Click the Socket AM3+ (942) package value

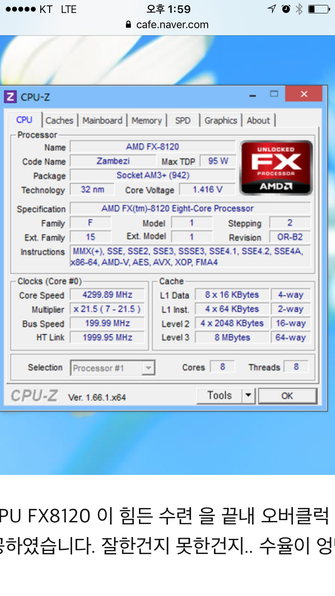(153, 175)
